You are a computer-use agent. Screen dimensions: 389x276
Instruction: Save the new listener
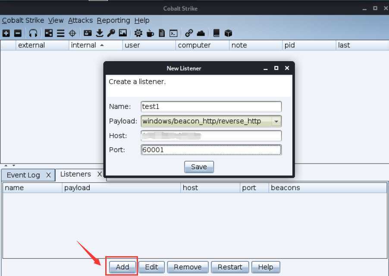pos(199,167)
